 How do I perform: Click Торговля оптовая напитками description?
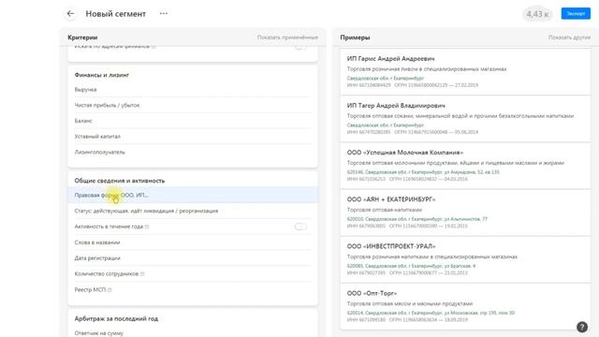[x=385, y=210]
